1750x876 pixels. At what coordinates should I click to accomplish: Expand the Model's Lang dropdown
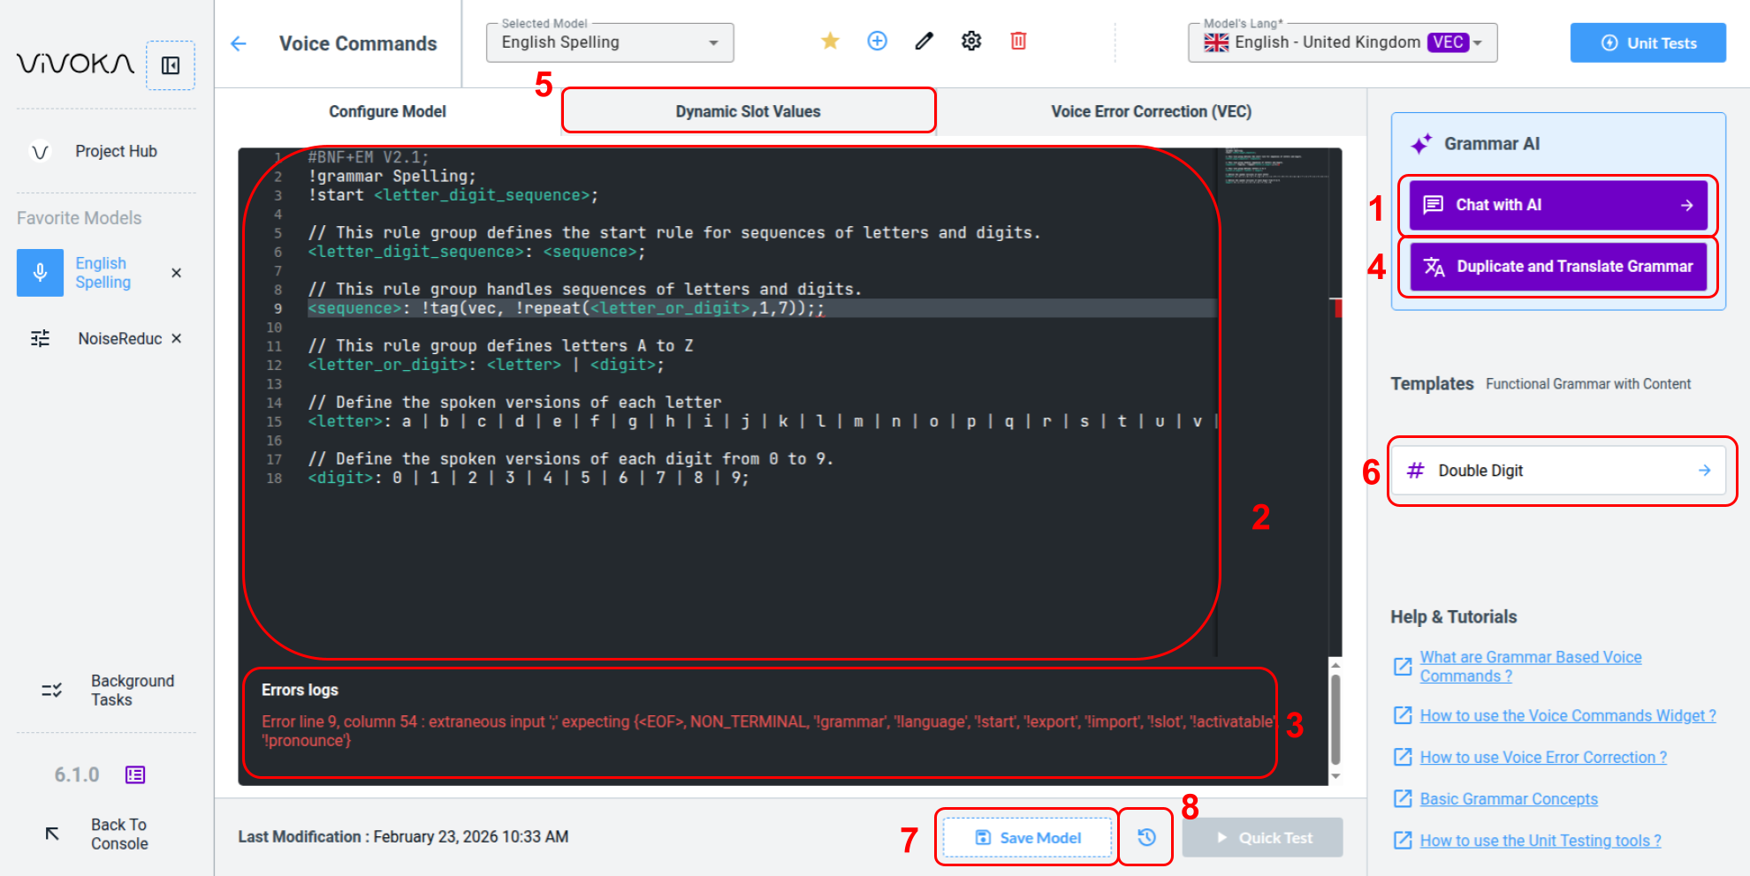pos(1342,43)
